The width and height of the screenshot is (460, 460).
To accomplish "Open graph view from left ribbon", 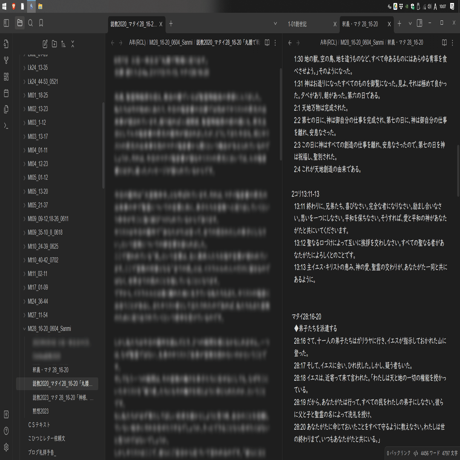I will pos(6,60).
